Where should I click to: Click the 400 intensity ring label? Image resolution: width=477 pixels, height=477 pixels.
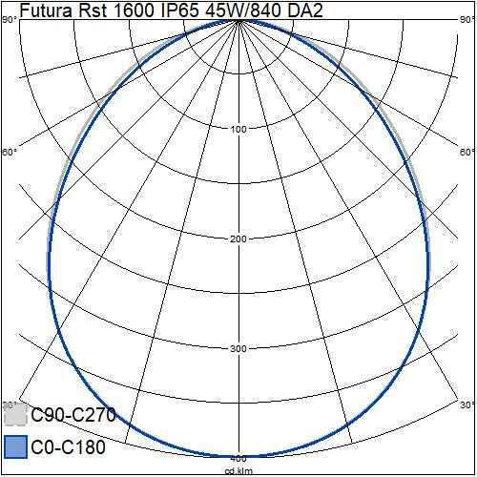click(x=238, y=459)
